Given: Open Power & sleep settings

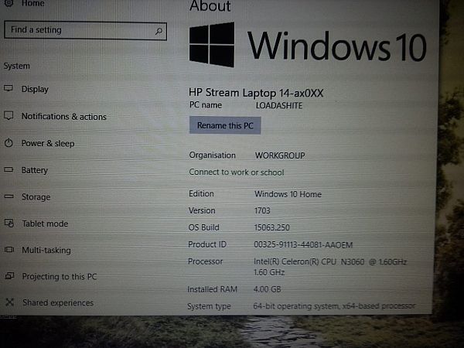Looking at the screenshot, I should point(48,144).
